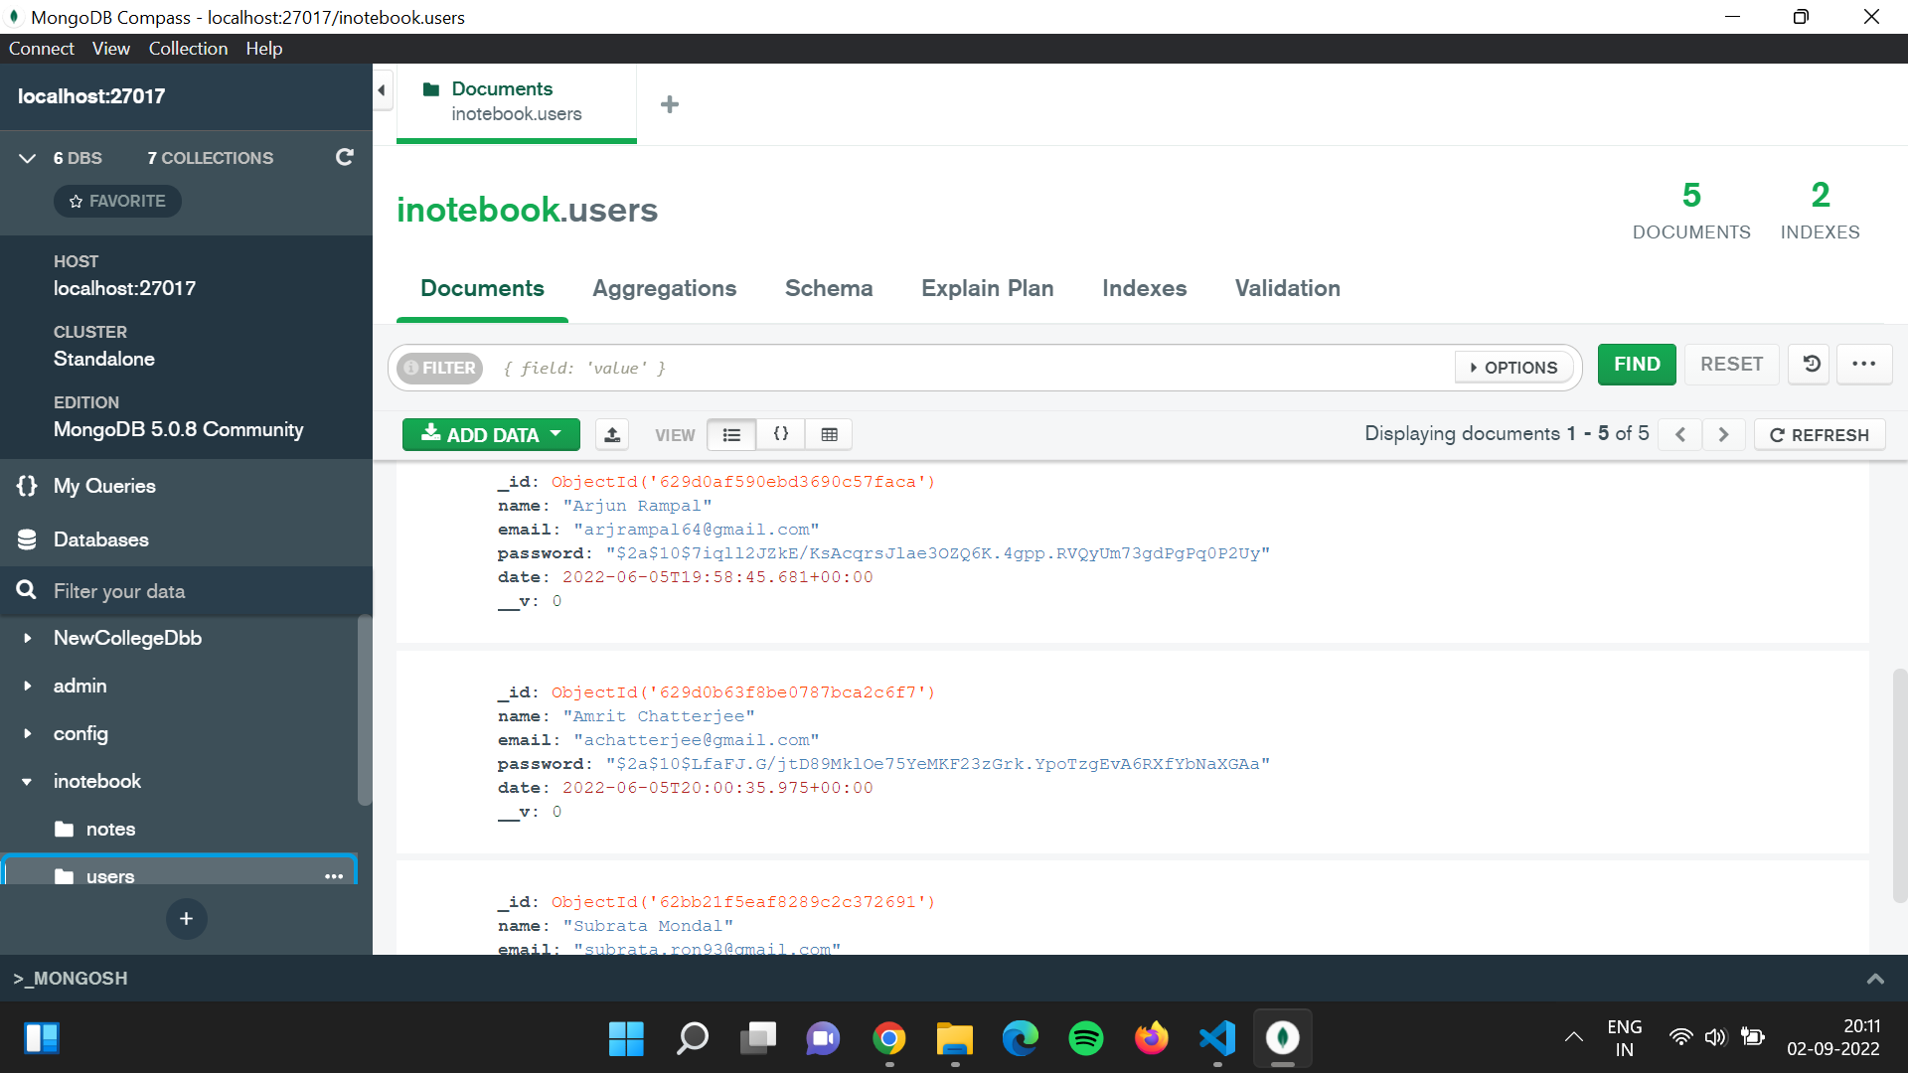Expand the config database

pos(28,733)
